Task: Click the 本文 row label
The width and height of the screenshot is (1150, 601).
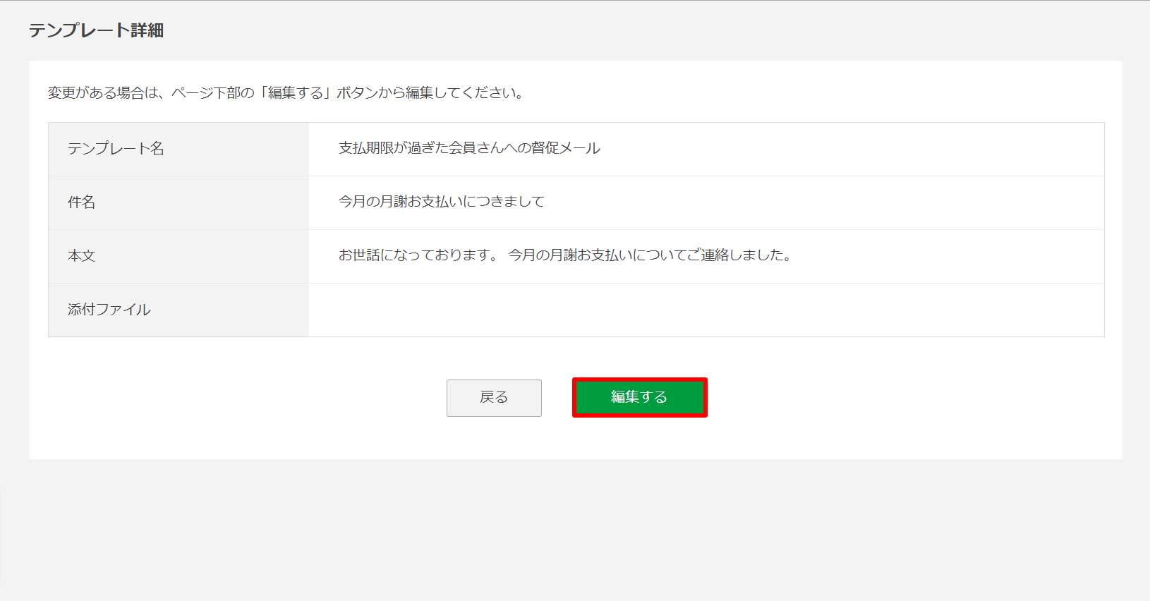Action: [x=82, y=256]
